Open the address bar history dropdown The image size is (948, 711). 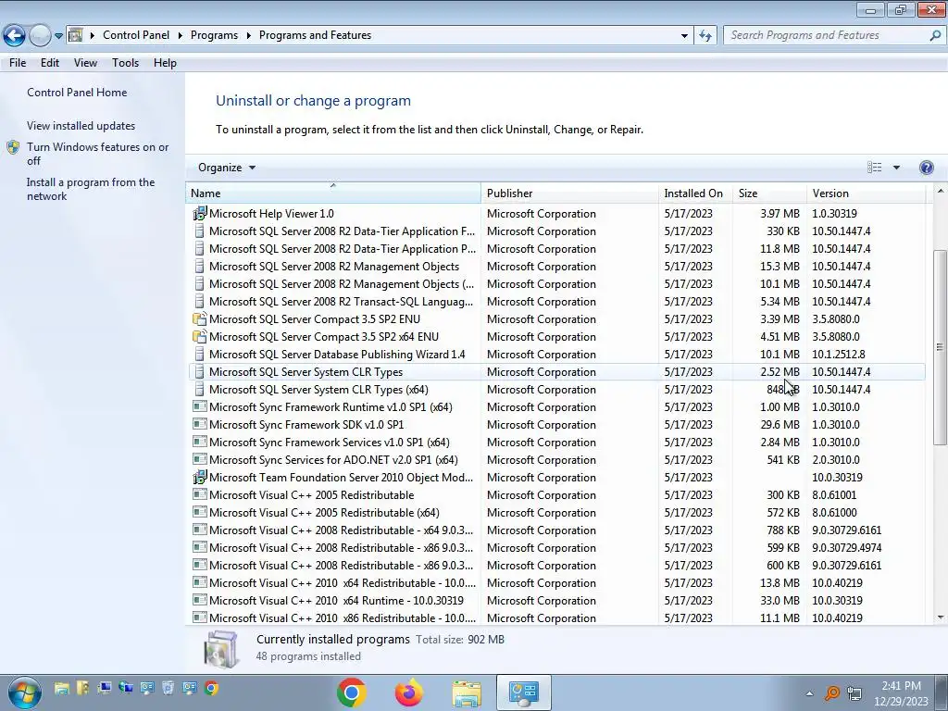(684, 36)
